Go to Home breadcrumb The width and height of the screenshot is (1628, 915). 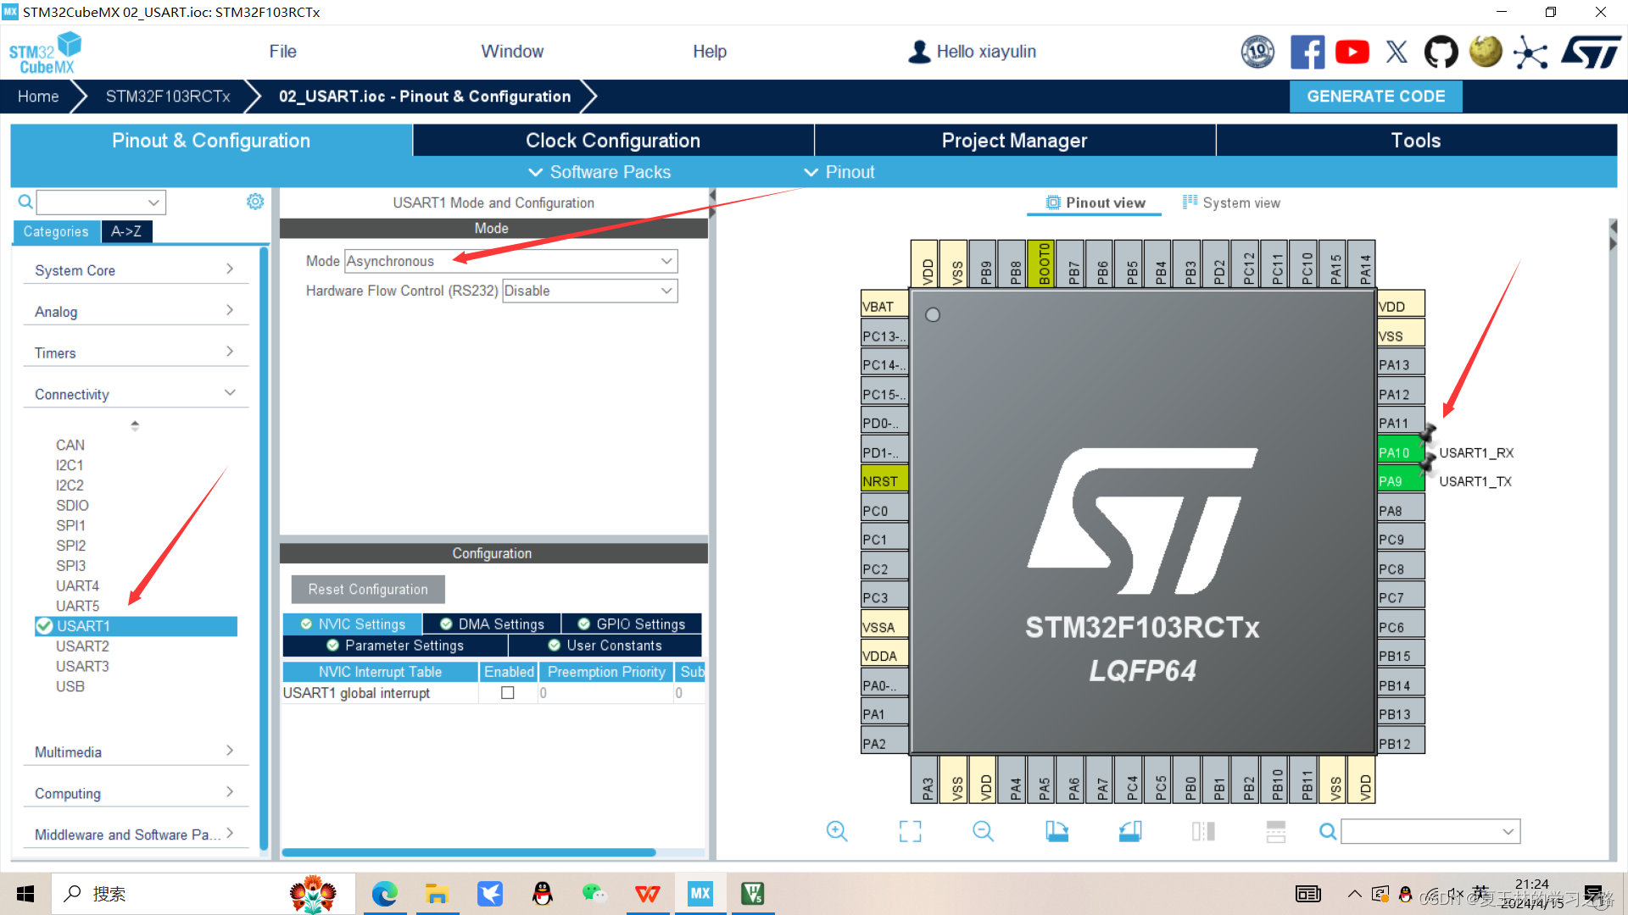[x=38, y=97]
